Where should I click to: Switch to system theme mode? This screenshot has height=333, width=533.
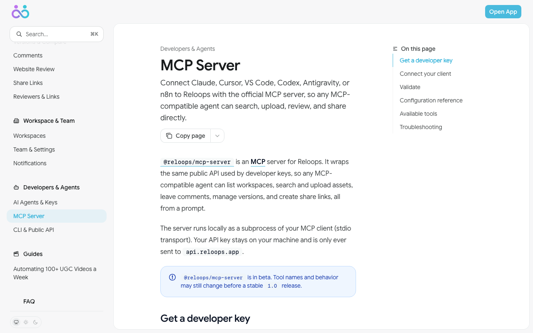click(x=16, y=322)
